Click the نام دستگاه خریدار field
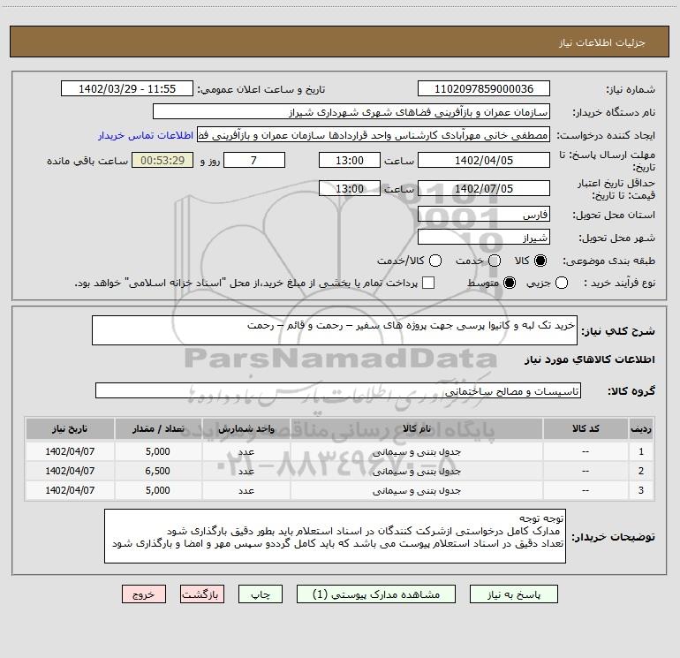The width and height of the screenshot is (680, 658). coord(351,112)
